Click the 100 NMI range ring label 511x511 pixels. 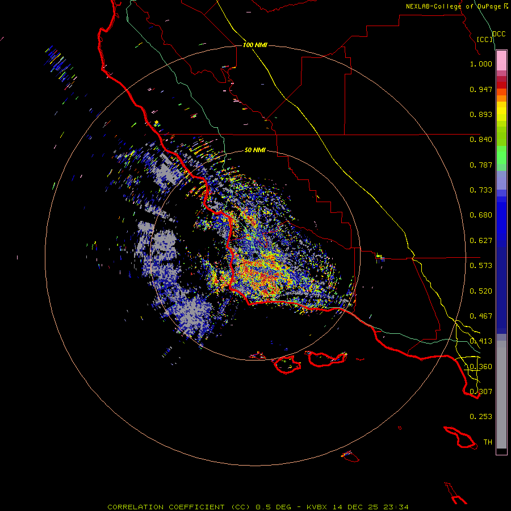click(x=255, y=45)
